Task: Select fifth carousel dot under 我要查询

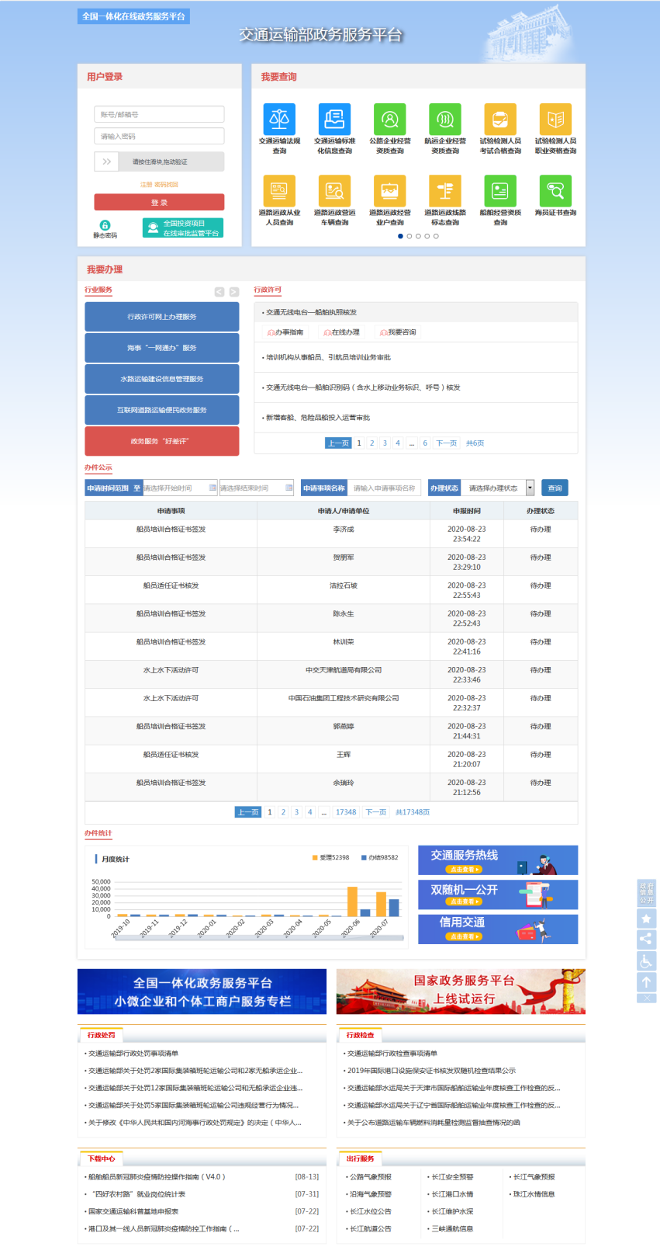Action: [x=436, y=236]
